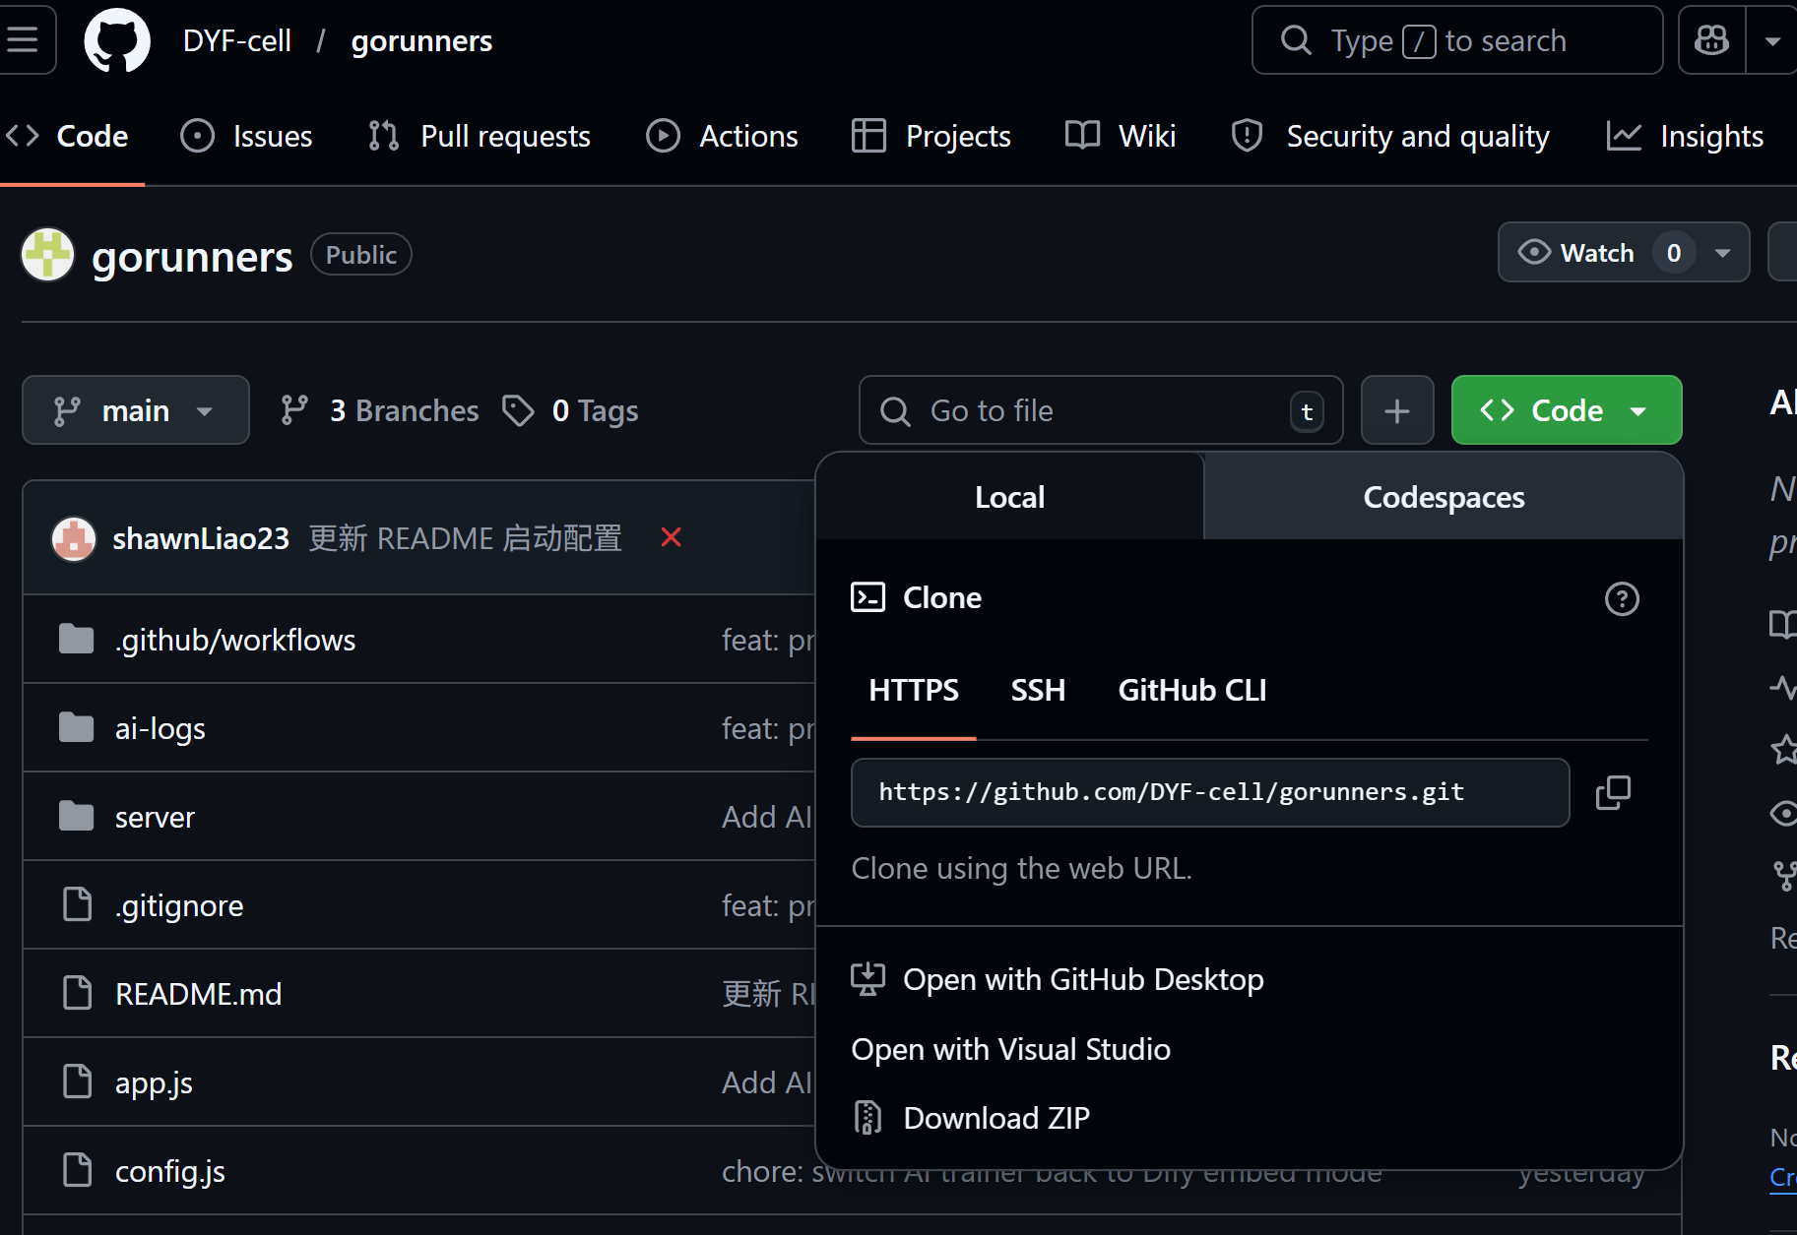
Task: Toggle the green Code dropdown button
Action: (x=1567, y=410)
